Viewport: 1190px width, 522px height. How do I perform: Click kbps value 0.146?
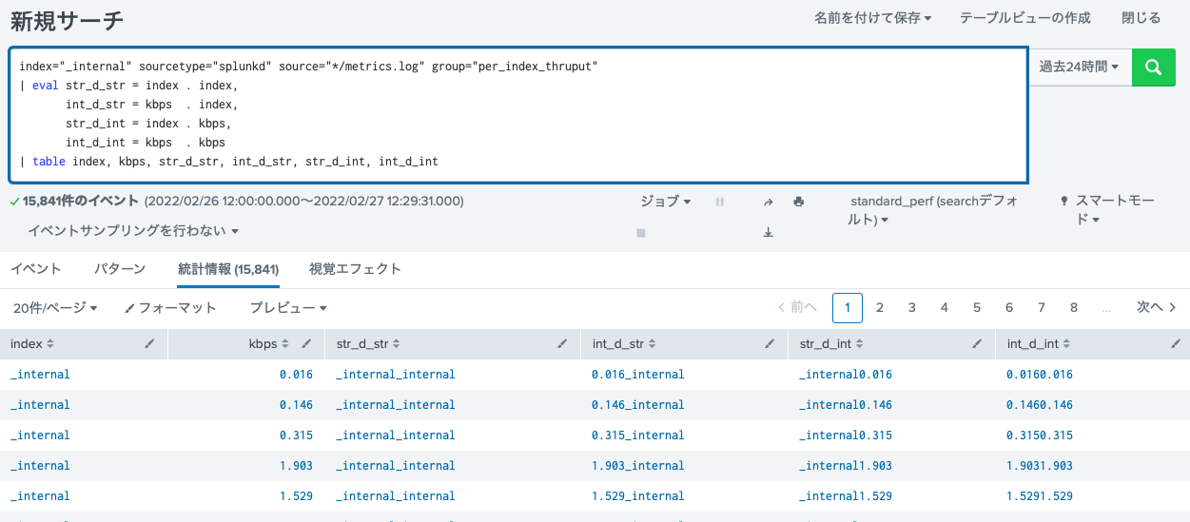[296, 405]
